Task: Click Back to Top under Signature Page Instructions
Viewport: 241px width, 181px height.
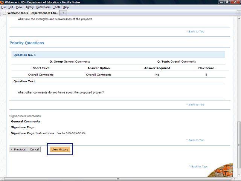Action: coord(195,140)
